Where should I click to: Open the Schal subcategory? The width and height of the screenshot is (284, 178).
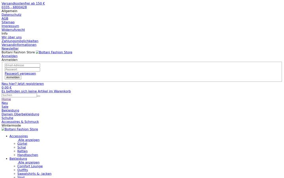(x=22, y=148)
